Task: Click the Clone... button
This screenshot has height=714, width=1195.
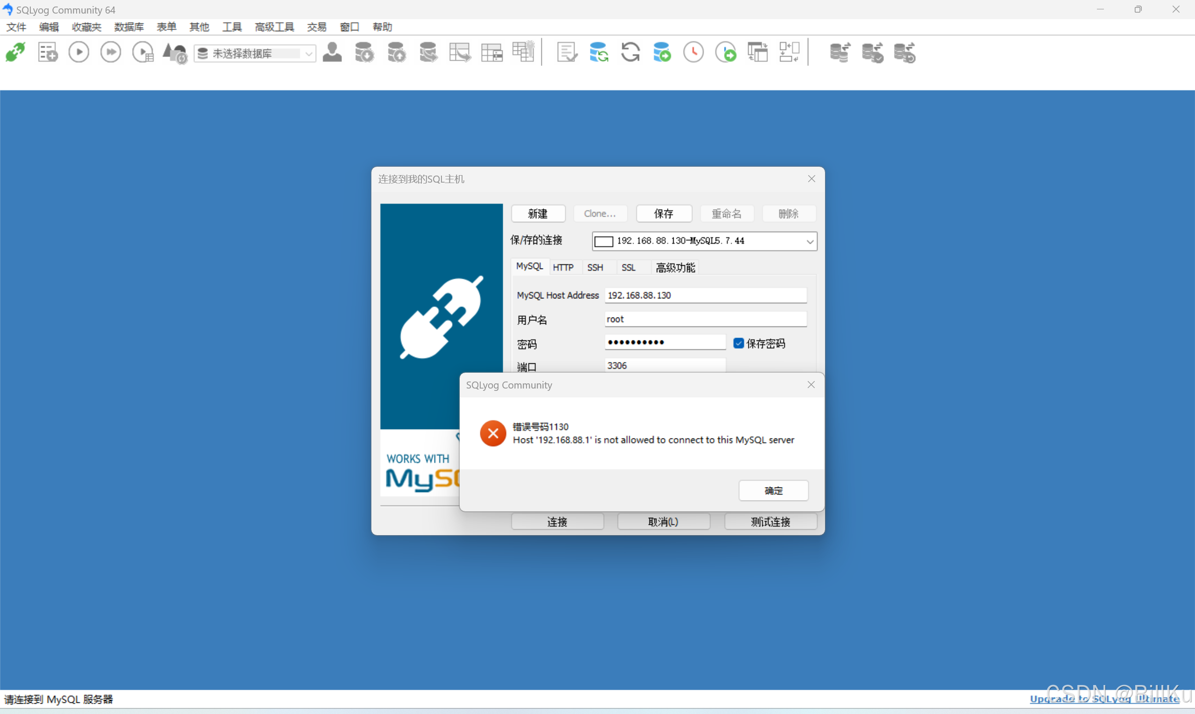Action: click(600, 213)
